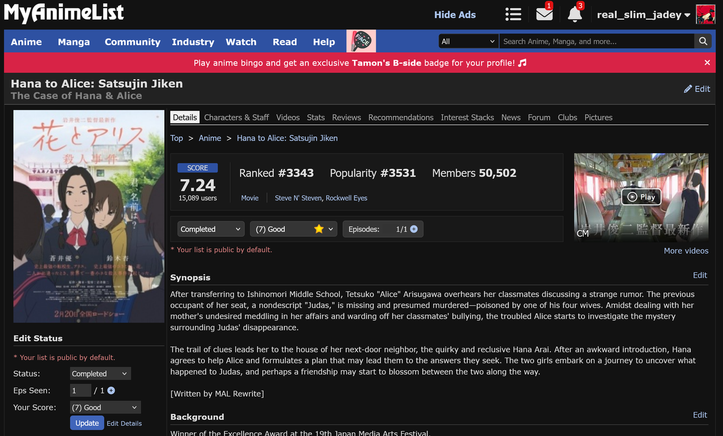723x436 pixels.
Task: Switch to the News tab
Action: [x=511, y=117]
